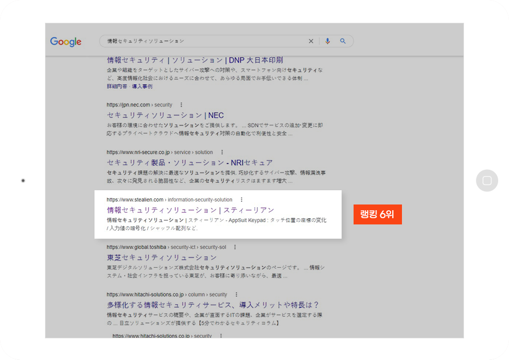Click the global.toshiba security-ict URL
Viewport: 509px width, 360px height.
[x=166, y=247]
